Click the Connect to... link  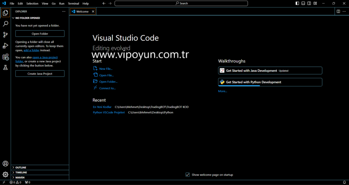[x=107, y=88]
